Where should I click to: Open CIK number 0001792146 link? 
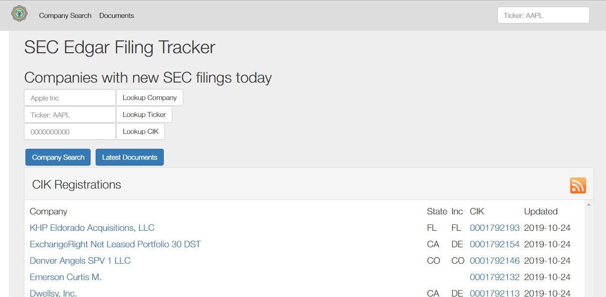tap(494, 261)
